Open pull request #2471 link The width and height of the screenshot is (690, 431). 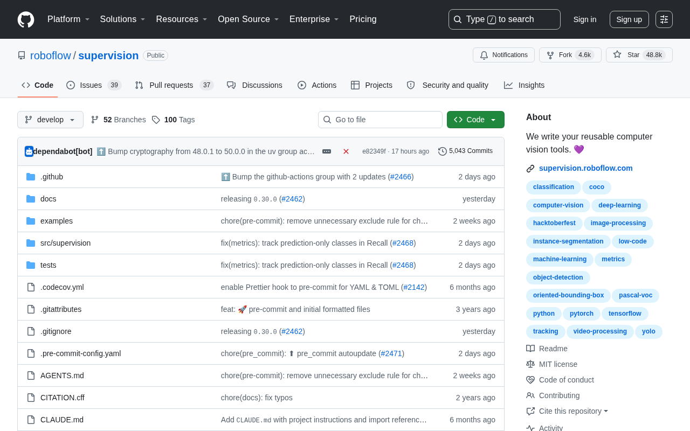click(x=391, y=353)
